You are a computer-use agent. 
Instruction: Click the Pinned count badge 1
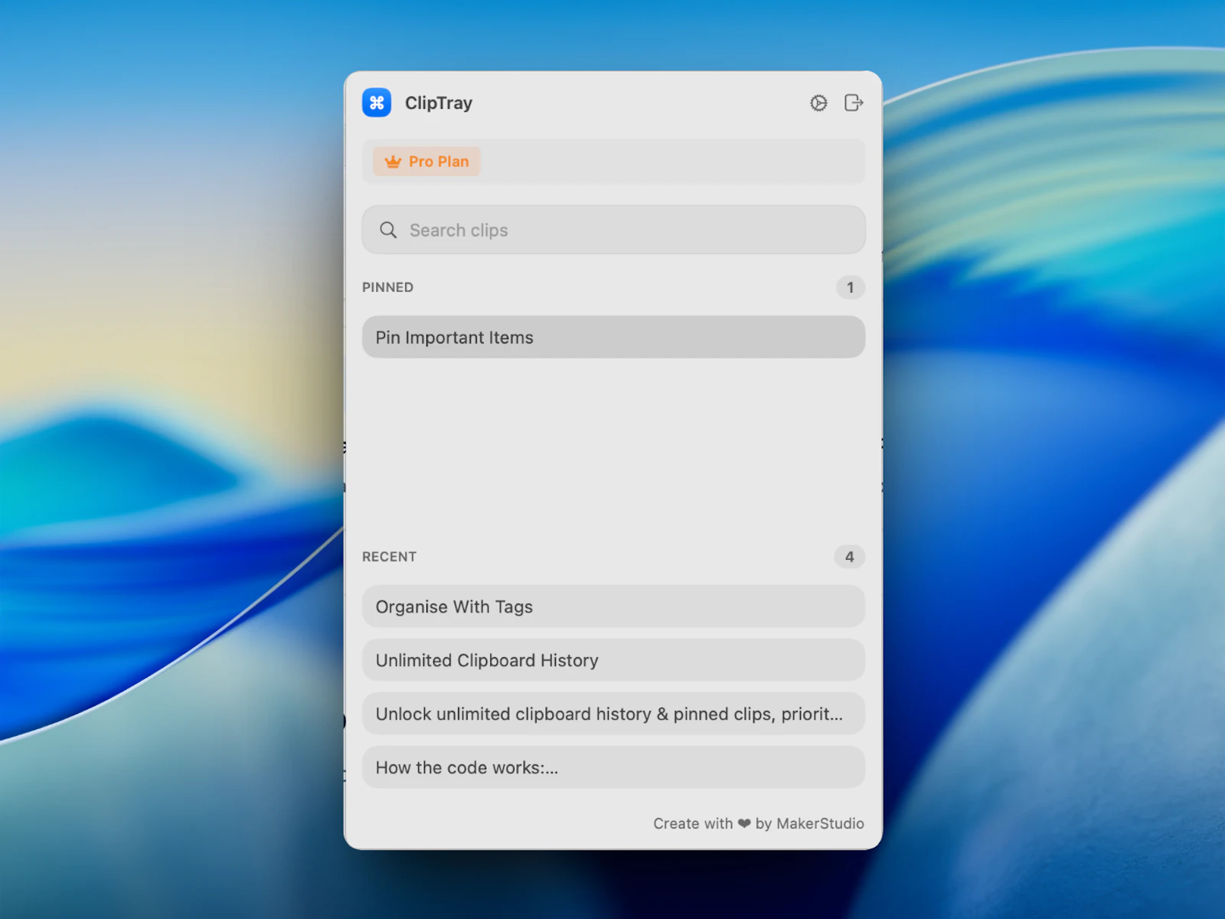850,287
